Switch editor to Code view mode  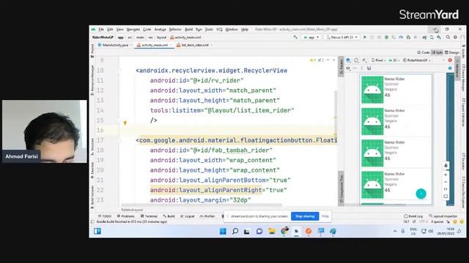(424, 53)
